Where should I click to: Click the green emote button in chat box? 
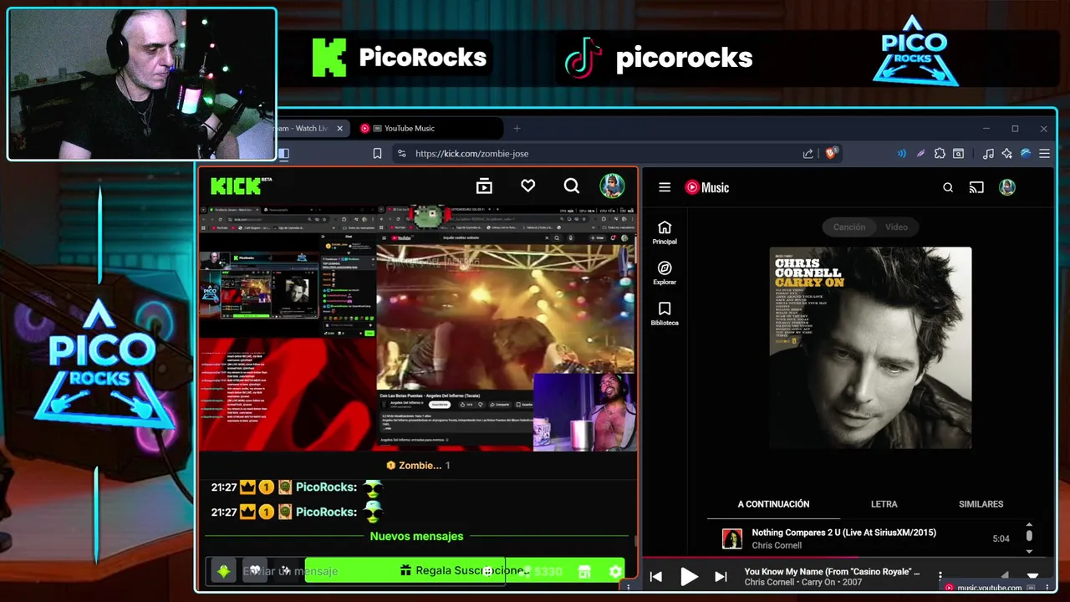(x=223, y=571)
